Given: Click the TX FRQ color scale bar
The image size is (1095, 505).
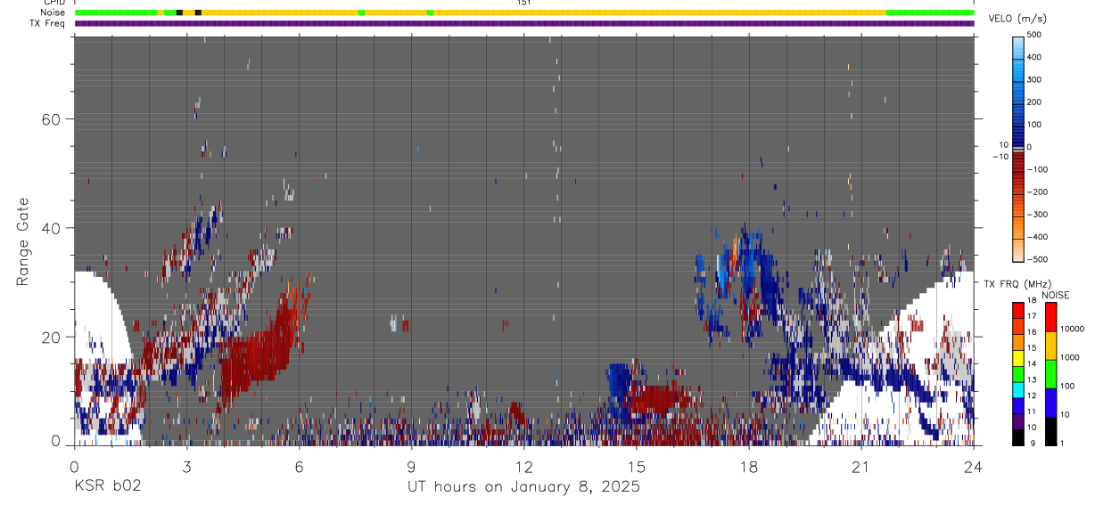Looking at the screenshot, I should [1018, 373].
